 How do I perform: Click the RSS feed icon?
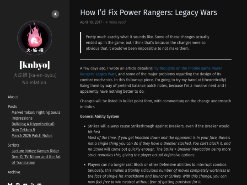[x=32, y=184]
